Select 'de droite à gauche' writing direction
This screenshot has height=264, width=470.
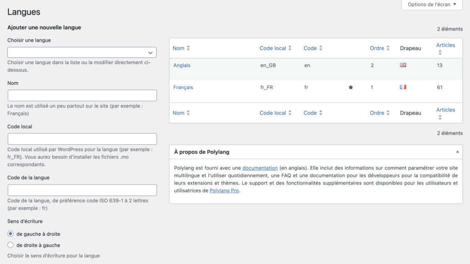11,245
